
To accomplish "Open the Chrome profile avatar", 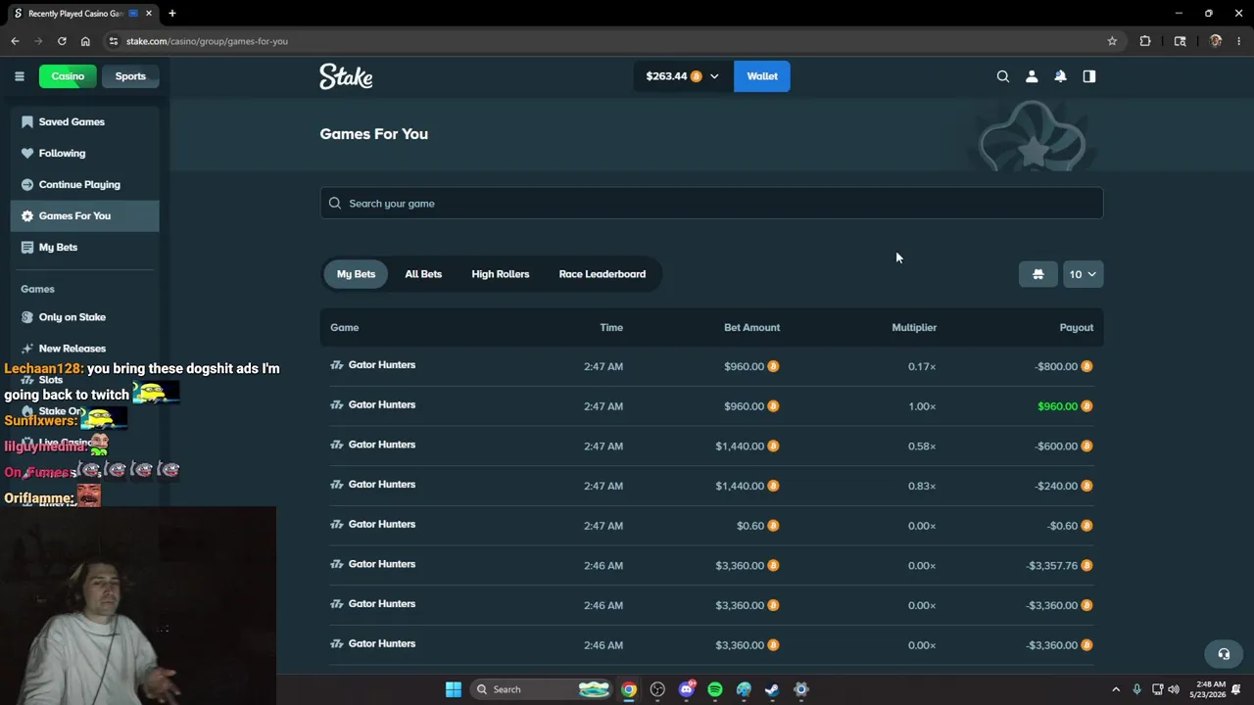I will click(1216, 41).
